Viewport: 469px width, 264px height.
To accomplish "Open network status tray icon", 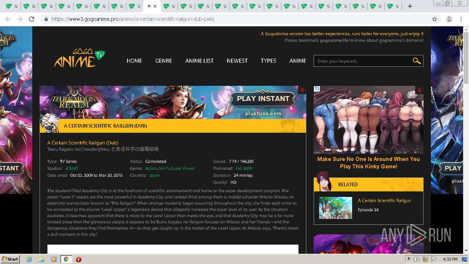I will tap(426, 259).
